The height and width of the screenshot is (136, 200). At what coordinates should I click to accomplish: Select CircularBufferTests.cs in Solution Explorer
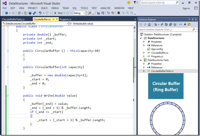click(162, 71)
